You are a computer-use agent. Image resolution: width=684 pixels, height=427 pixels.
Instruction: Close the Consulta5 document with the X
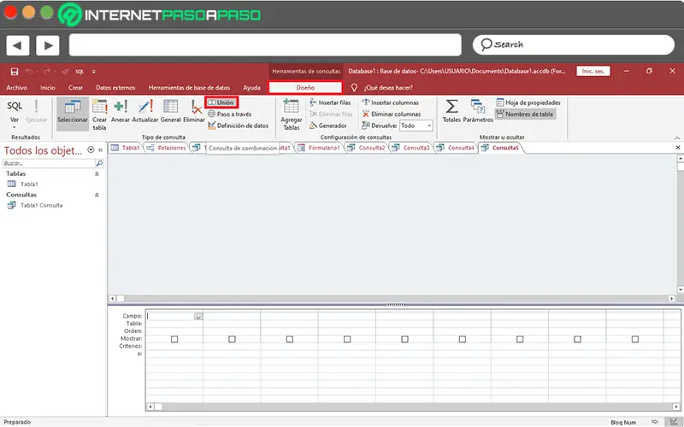click(678, 148)
